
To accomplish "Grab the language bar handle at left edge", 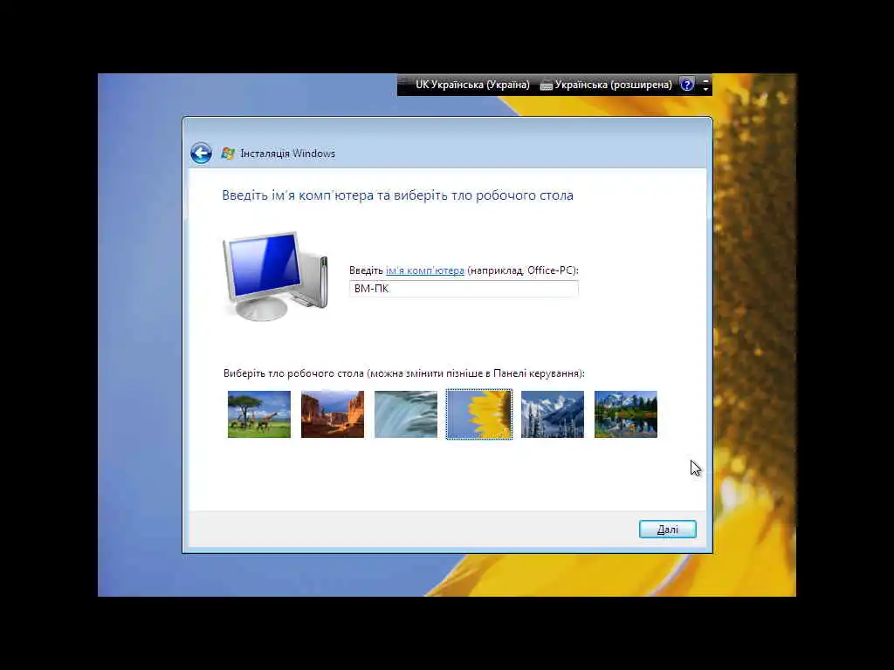I will coord(402,85).
